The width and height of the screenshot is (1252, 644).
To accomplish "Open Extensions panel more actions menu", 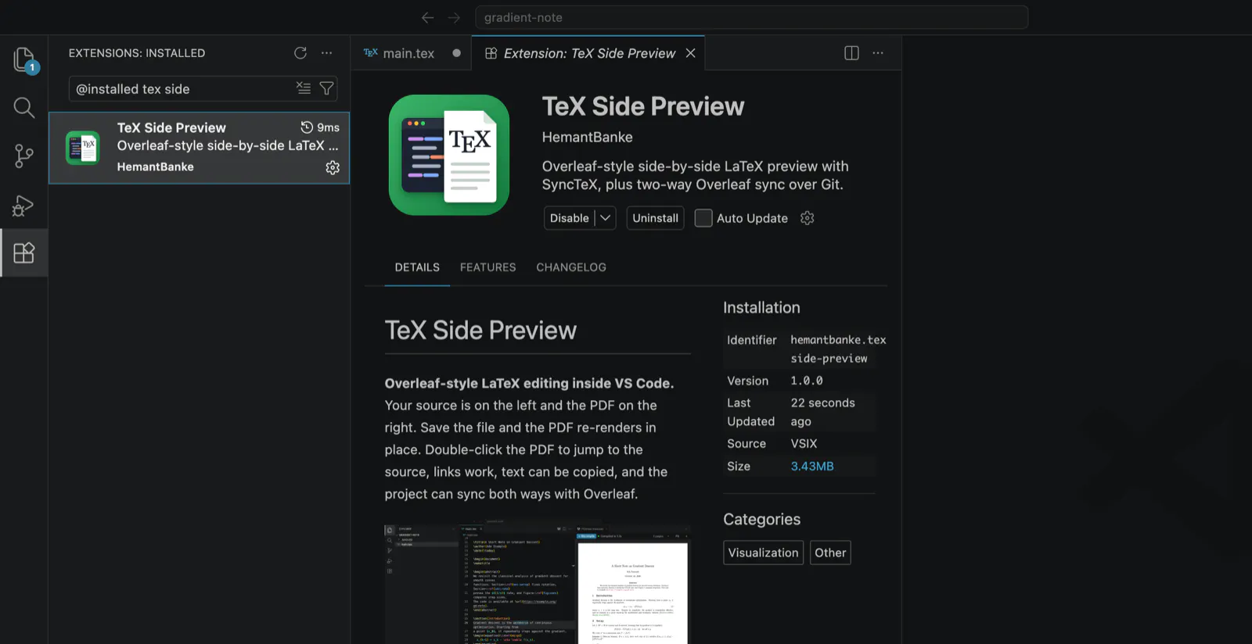I will pyautogui.click(x=326, y=53).
